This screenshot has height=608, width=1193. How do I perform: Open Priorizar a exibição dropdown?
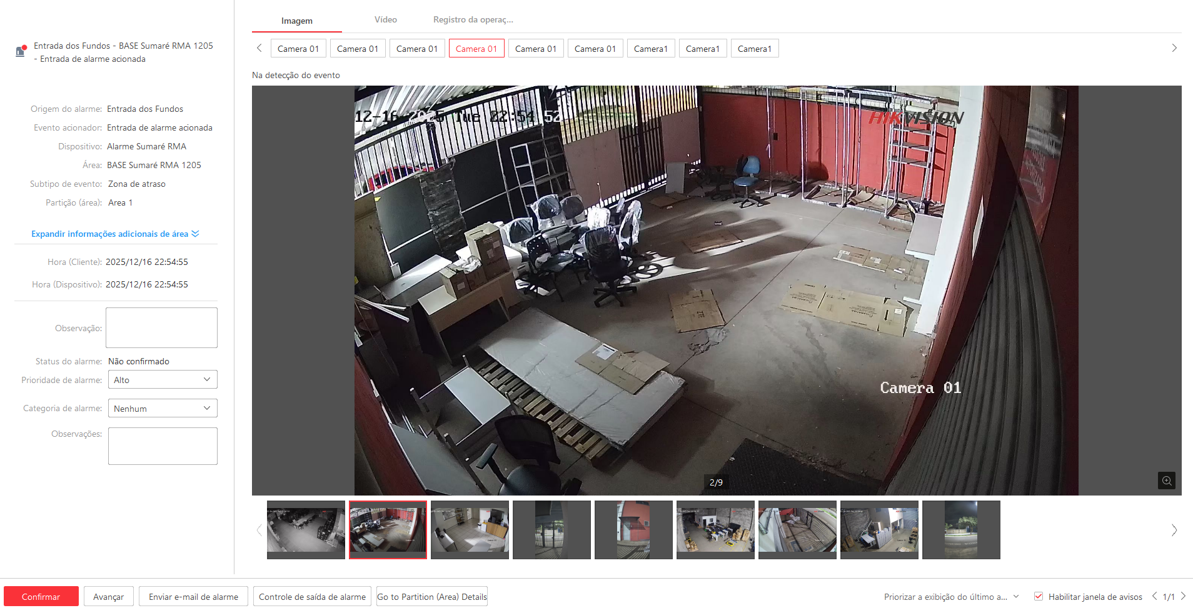[x=951, y=597]
